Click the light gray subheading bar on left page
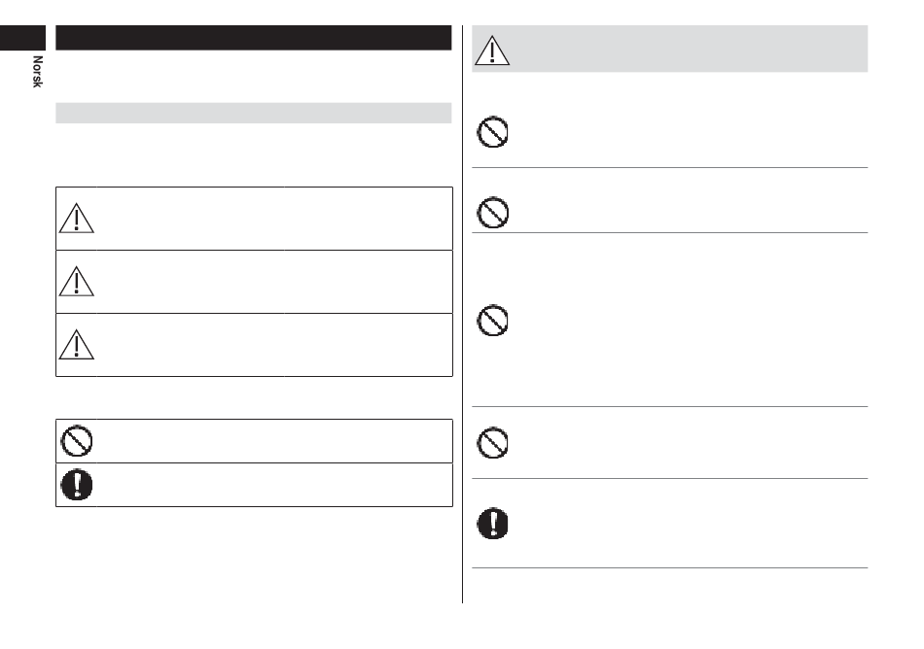This screenshot has height=649, width=924. [x=254, y=113]
